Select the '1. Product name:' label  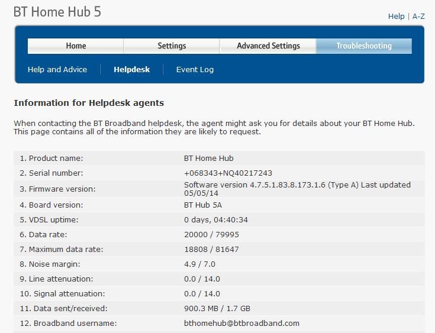[51, 158]
